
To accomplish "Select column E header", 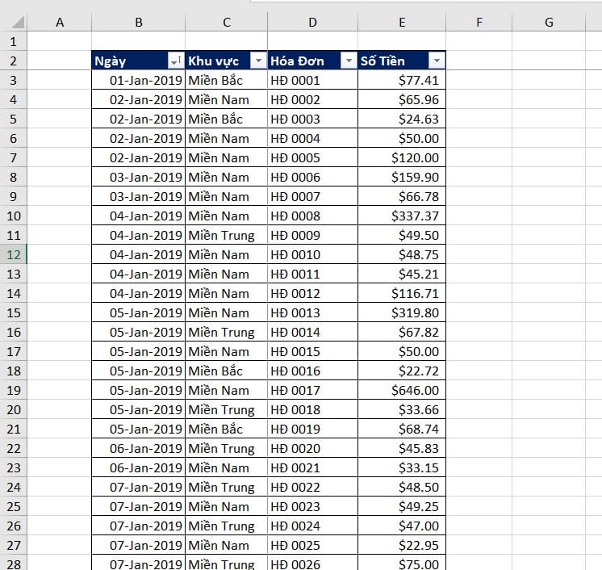I will click(402, 23).
